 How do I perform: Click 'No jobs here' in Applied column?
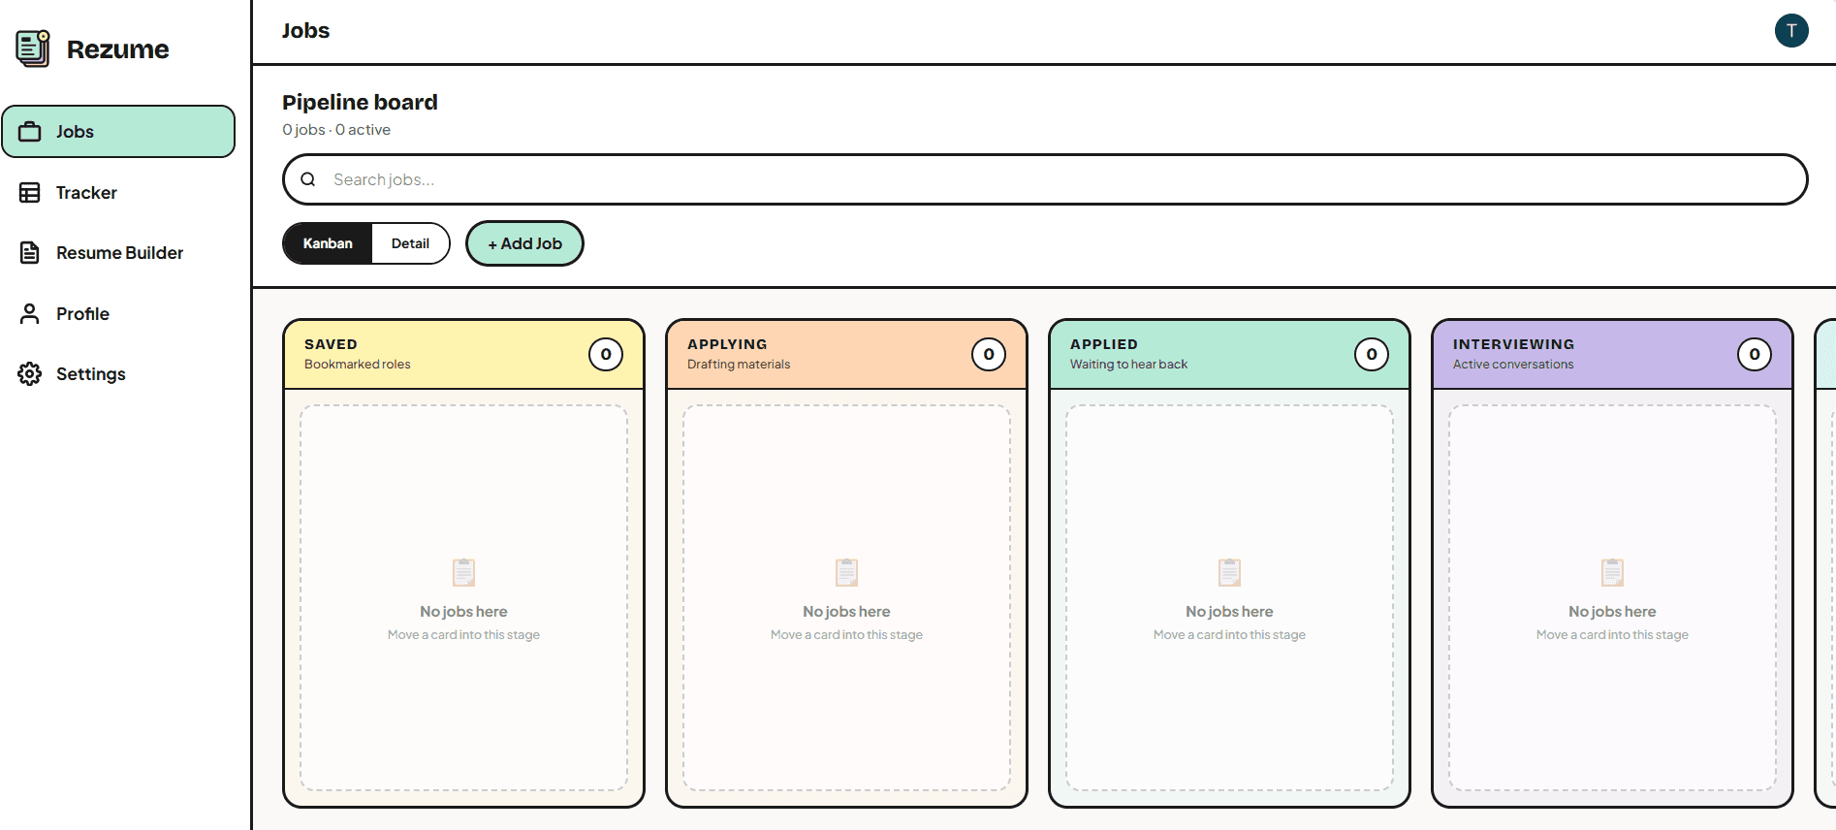1230,612
